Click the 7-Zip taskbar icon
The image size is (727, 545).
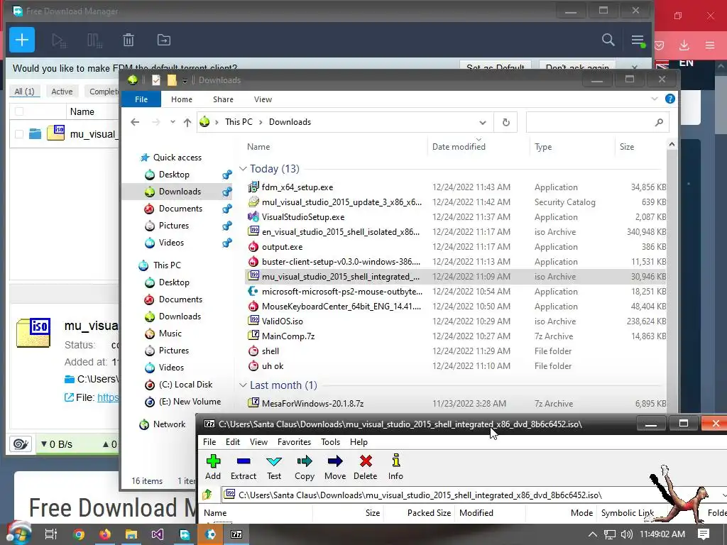coord(236,534)
